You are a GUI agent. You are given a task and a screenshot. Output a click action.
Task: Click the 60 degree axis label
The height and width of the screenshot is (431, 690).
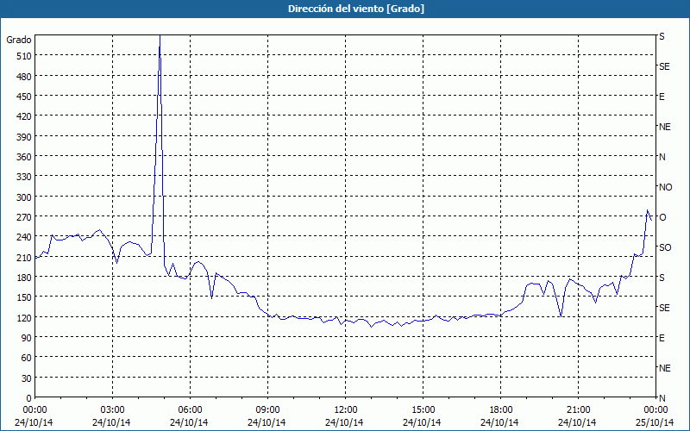[27, 358]
